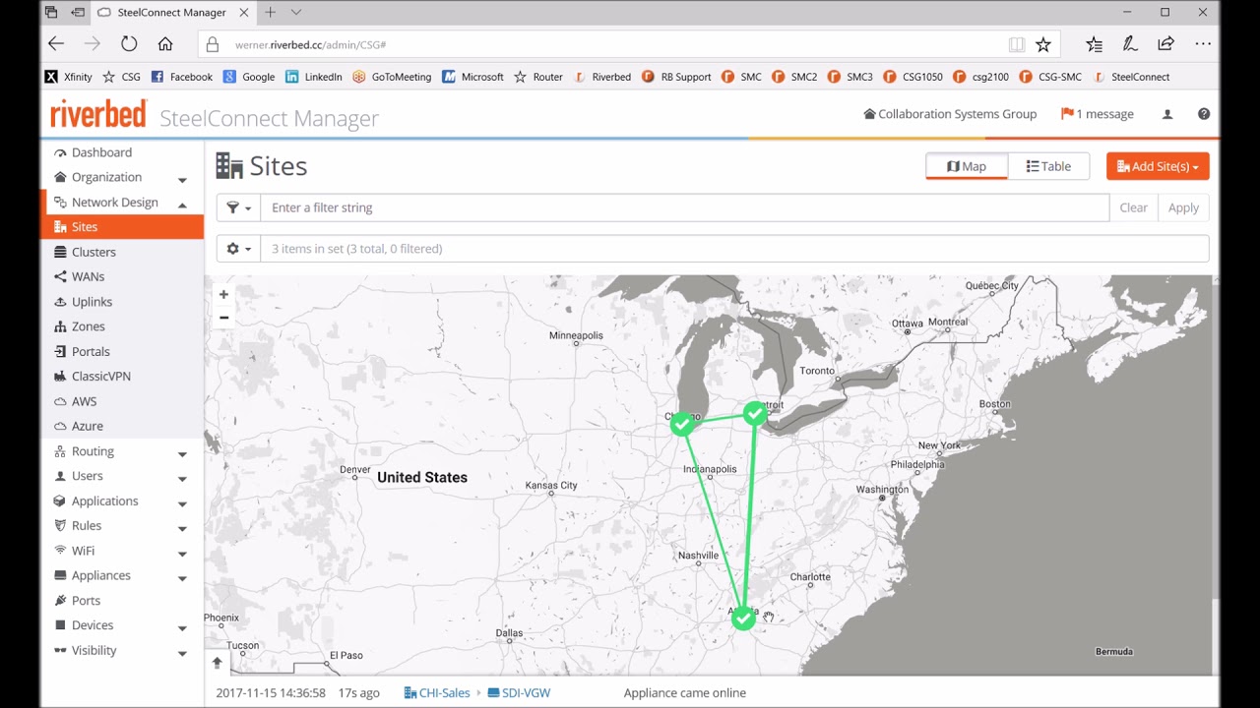Open browser web notes pen
The image size is (1260, 708).
1130,44
